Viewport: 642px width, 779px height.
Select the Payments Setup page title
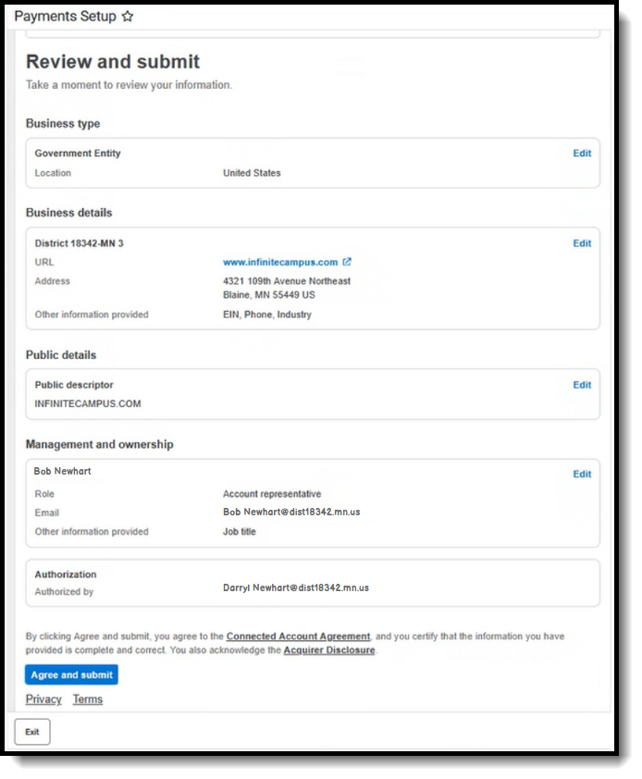(x=65, y=17)
